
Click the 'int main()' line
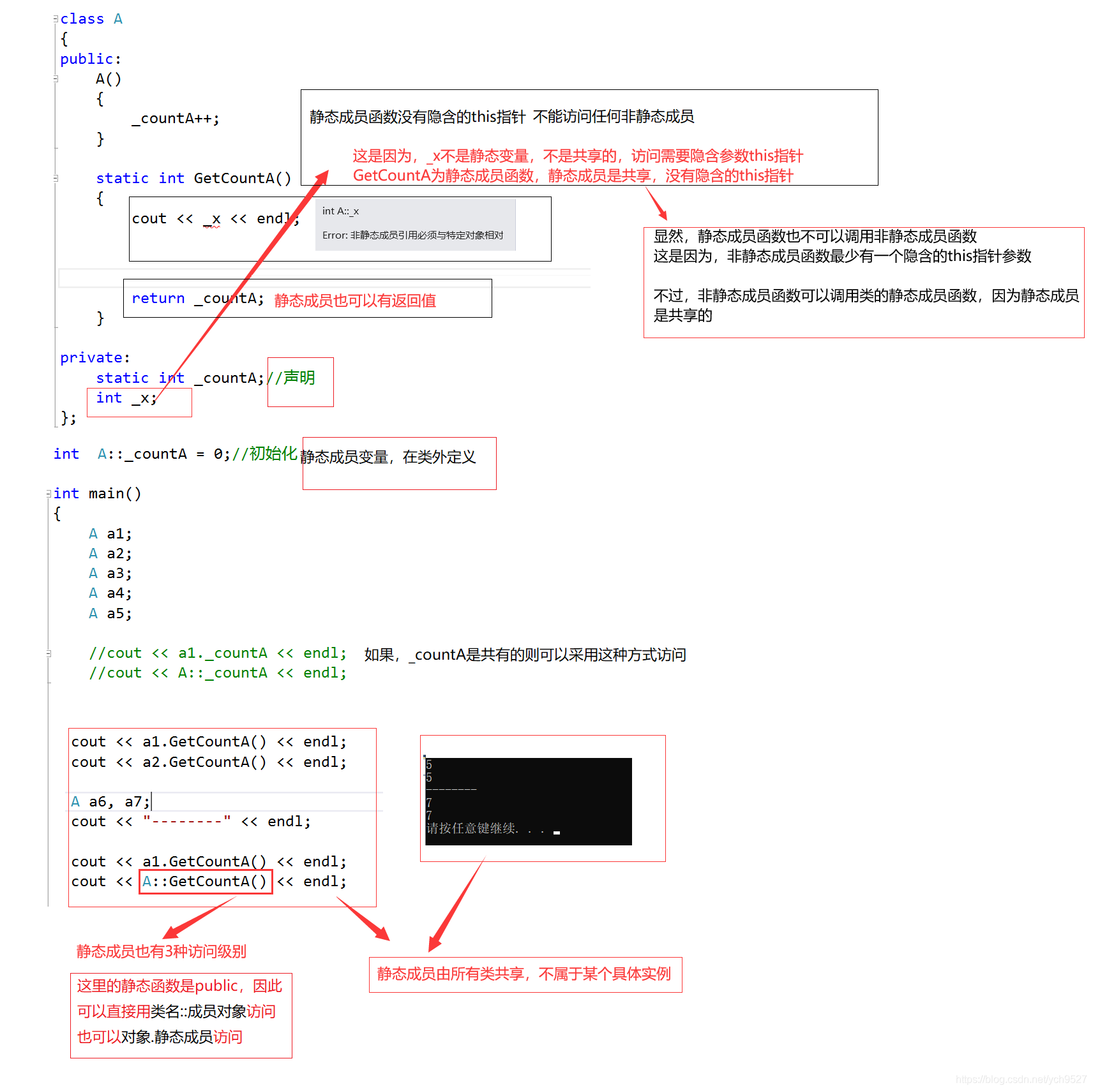click(97, 493)
